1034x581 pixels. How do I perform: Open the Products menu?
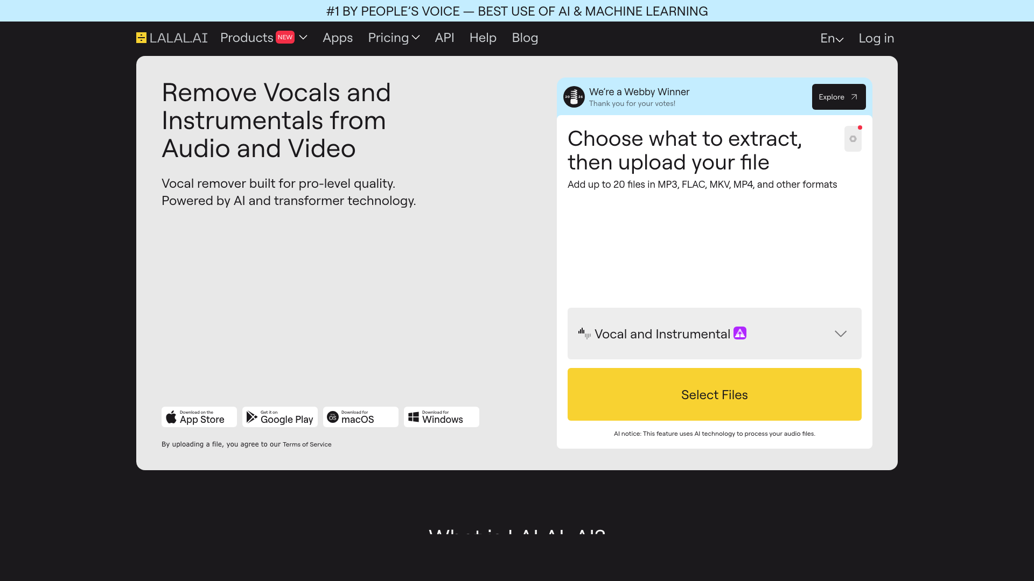pos(247,38)
